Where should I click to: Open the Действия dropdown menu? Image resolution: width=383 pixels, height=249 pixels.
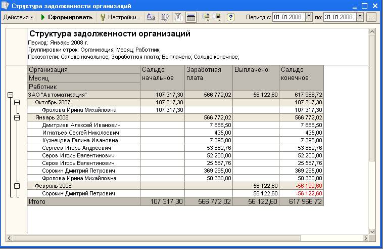point(18,17)
